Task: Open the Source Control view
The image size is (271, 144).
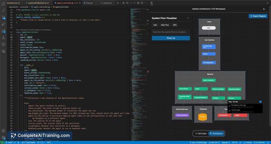Action: (x=3, y=17)
